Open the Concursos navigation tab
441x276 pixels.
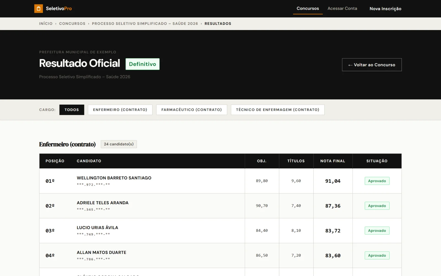point(308,9)
